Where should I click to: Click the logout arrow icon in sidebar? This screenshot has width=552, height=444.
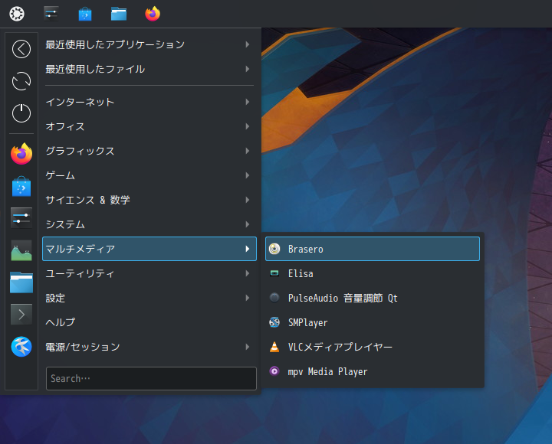tap(21, 49)
